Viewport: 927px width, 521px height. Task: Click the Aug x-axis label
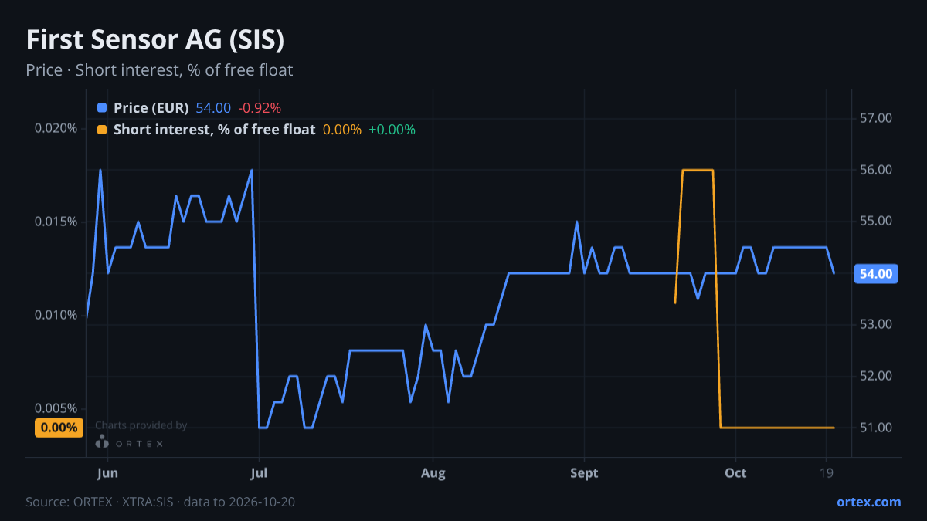pyautogui.click(x=433, y=473)
